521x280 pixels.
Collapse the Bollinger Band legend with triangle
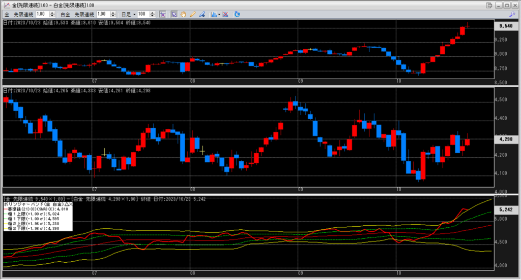coord(65,203)
